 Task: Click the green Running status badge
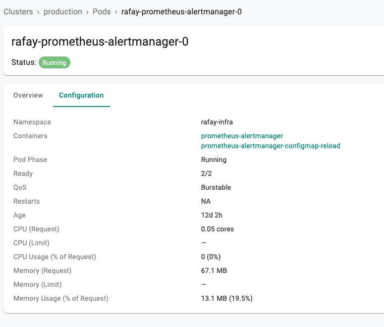(55, 62)
